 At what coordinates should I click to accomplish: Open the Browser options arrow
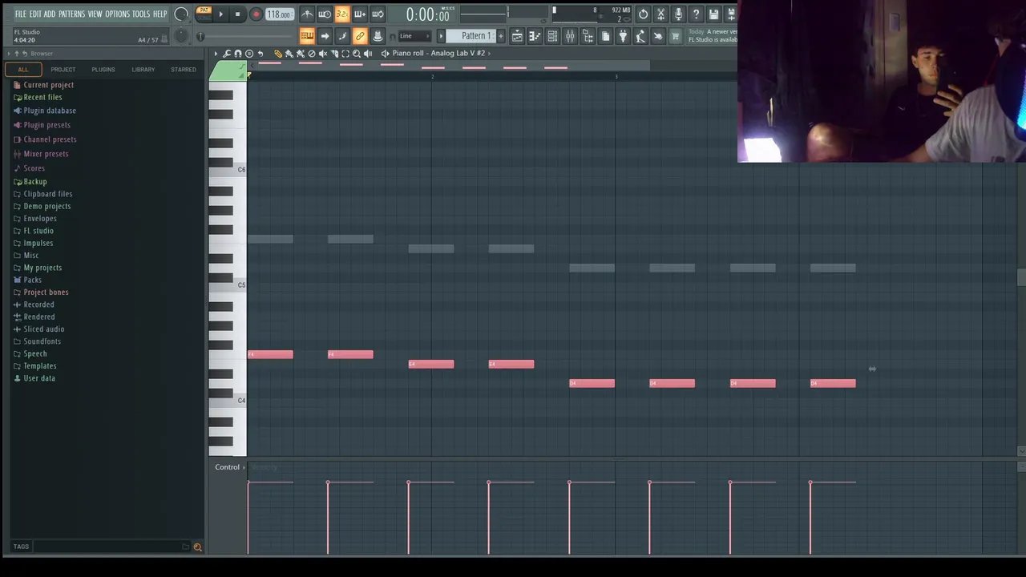click(x=8, y=54)
